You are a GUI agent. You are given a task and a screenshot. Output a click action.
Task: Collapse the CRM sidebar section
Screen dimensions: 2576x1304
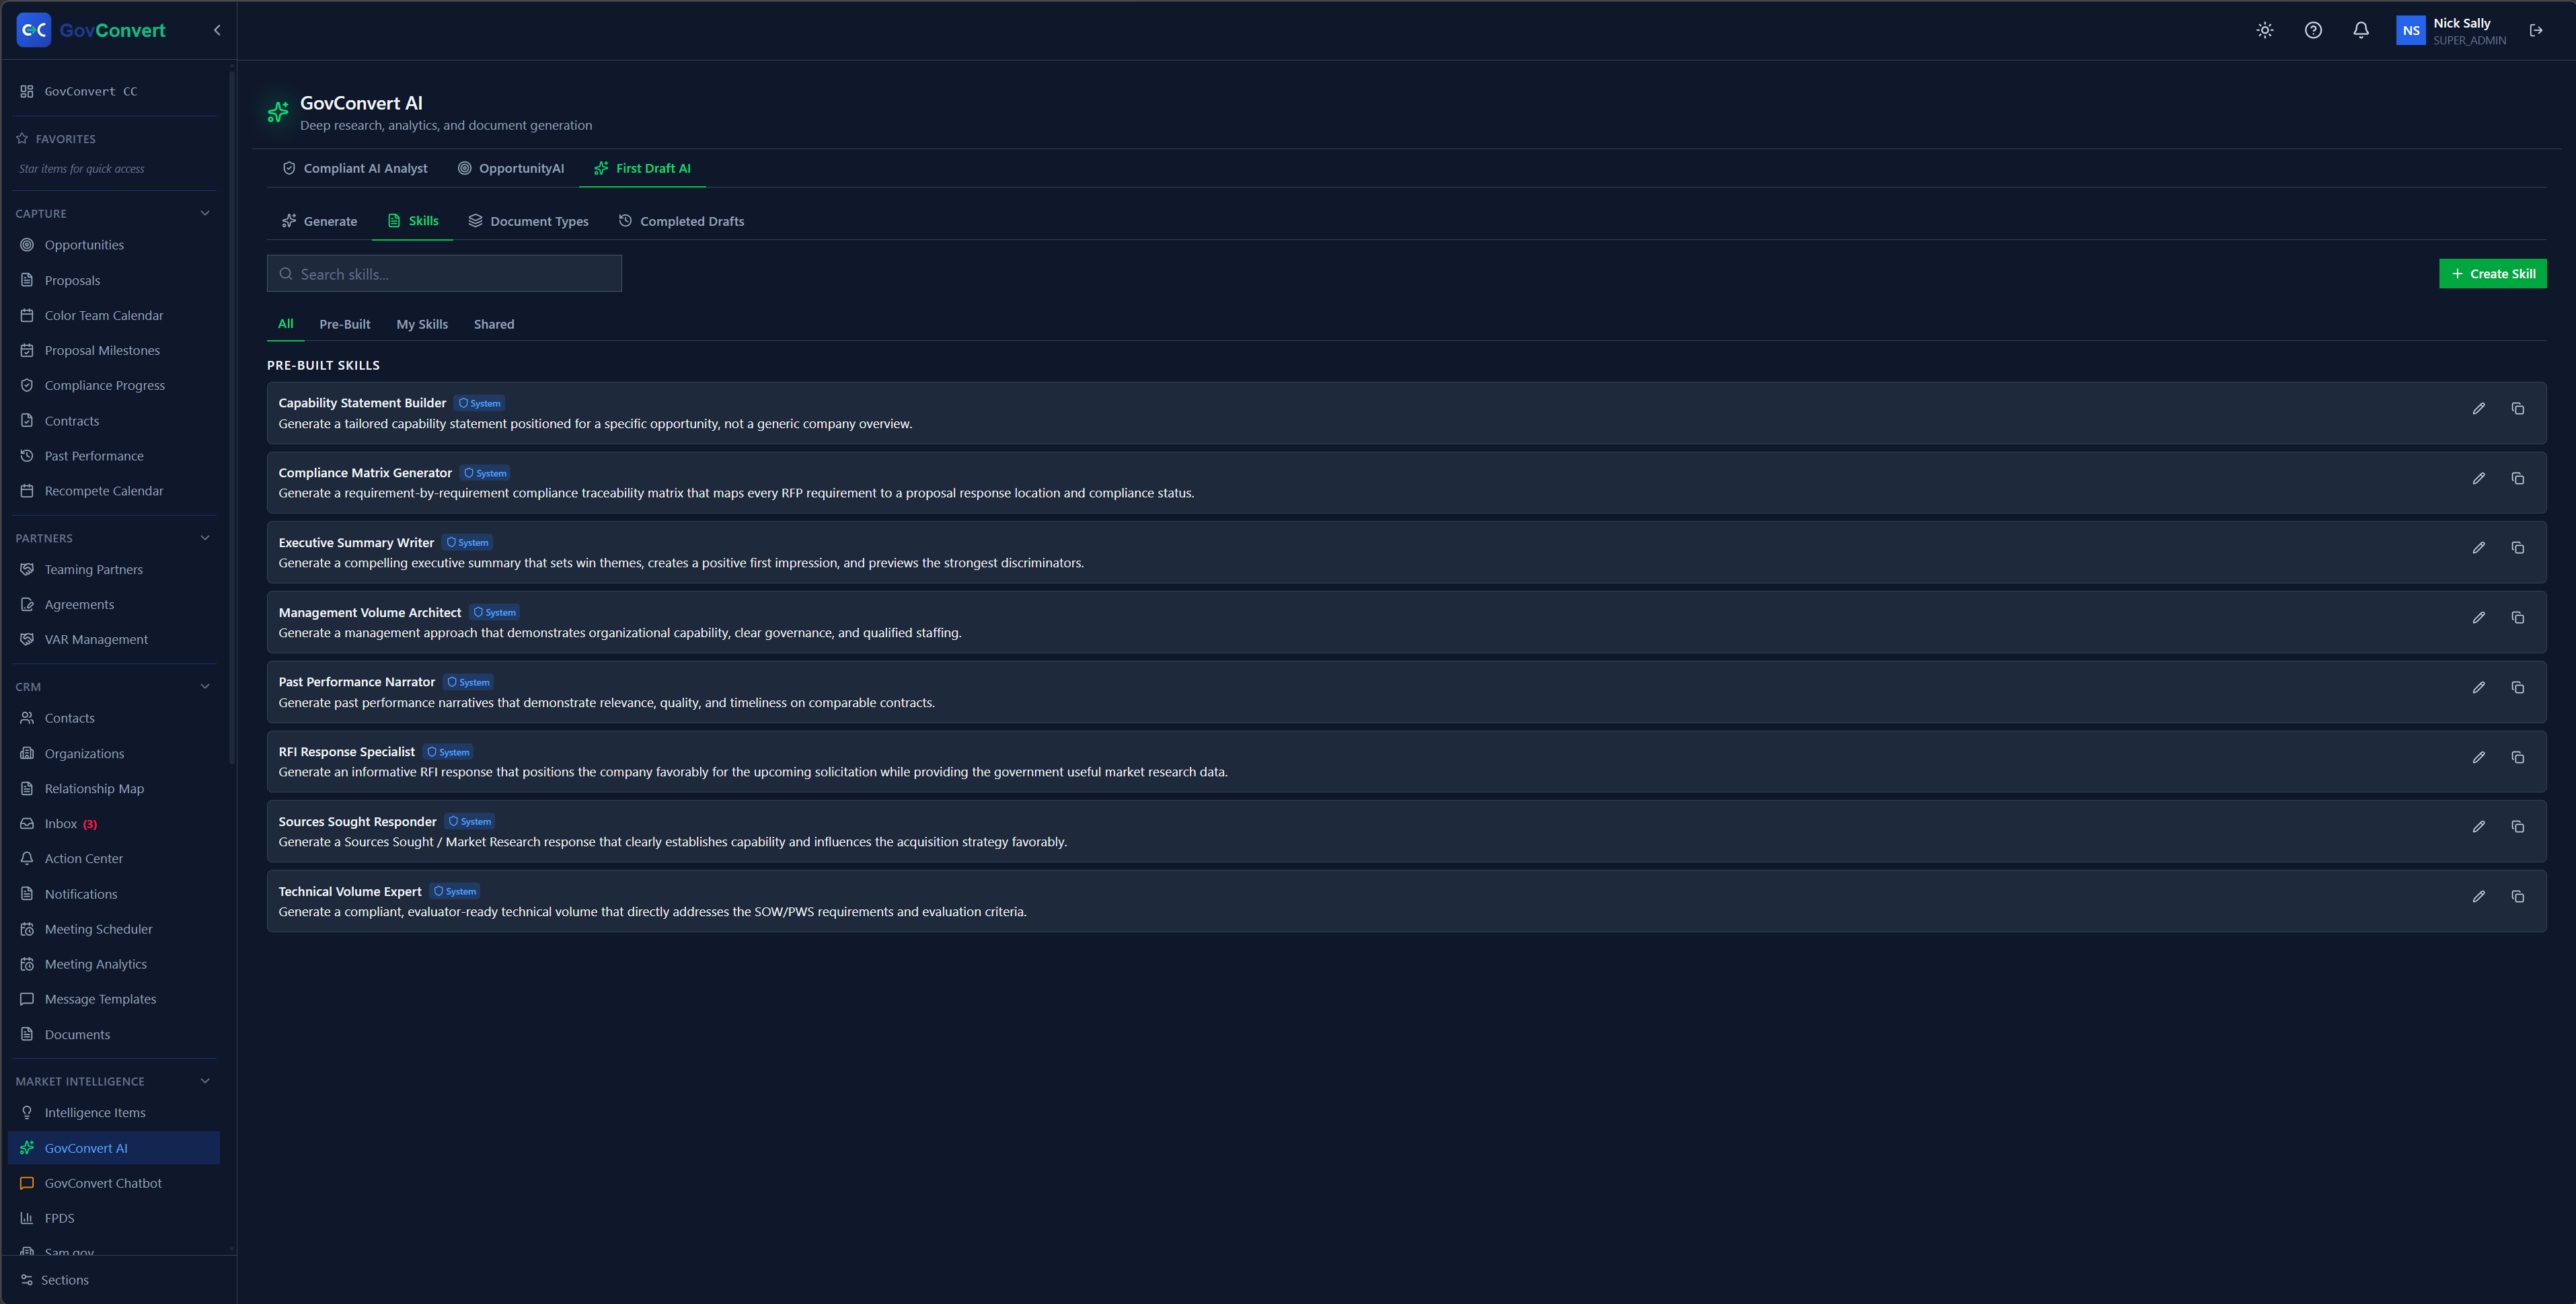205,686
